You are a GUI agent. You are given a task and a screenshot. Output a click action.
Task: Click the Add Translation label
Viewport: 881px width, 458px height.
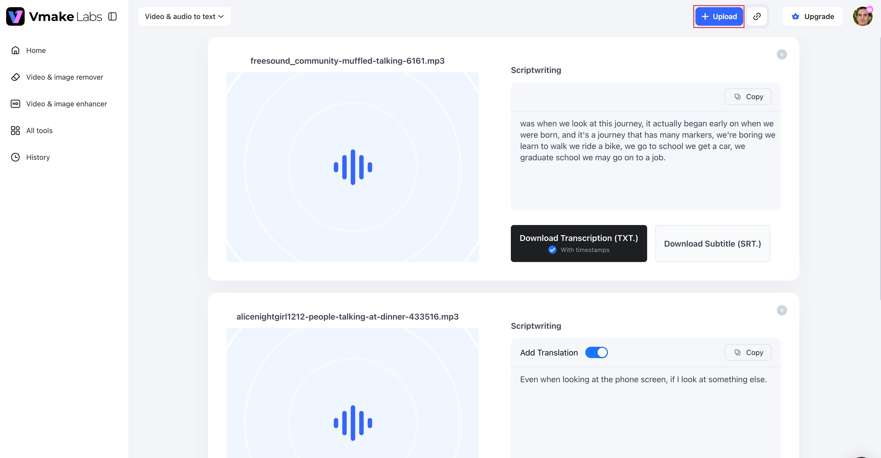click(549, 353)
